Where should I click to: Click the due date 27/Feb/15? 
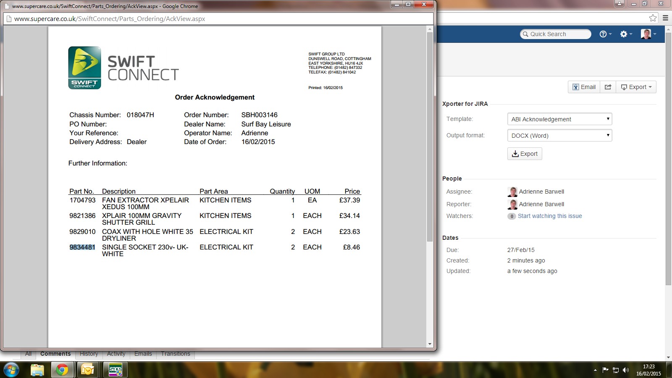point(521,250)
